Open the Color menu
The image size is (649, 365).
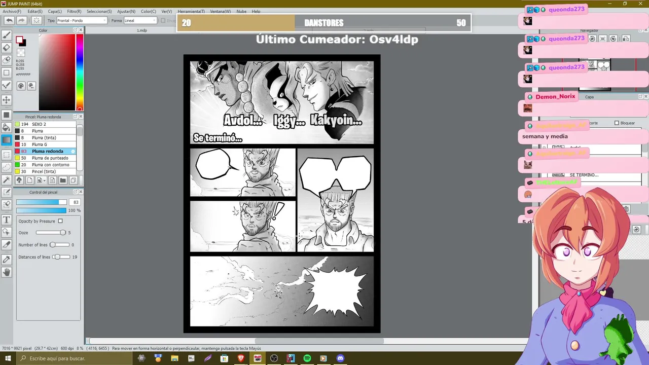(x=148, y=11)
